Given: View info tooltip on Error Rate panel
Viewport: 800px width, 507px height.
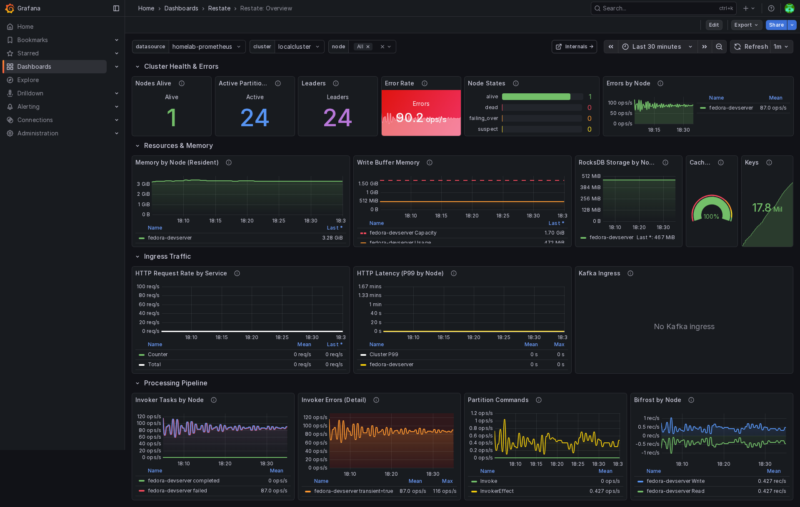Looking at the screenshot, I should (x=424, y=83).
